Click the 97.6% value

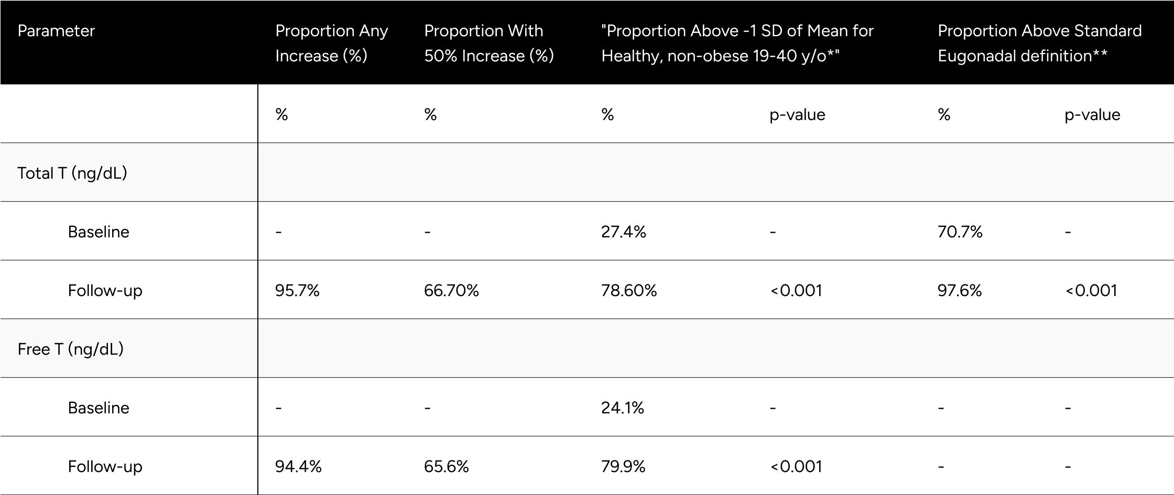(x=960, y=290)
